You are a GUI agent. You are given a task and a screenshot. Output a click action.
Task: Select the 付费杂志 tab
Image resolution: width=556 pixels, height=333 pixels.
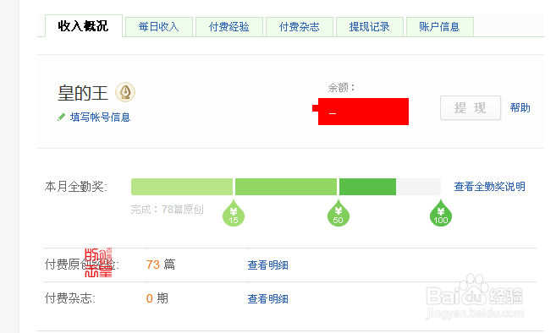[x=300, y=27]
